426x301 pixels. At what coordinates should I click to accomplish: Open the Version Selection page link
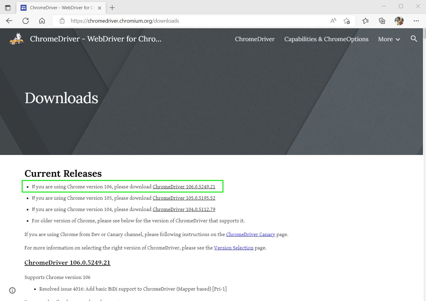234,248
